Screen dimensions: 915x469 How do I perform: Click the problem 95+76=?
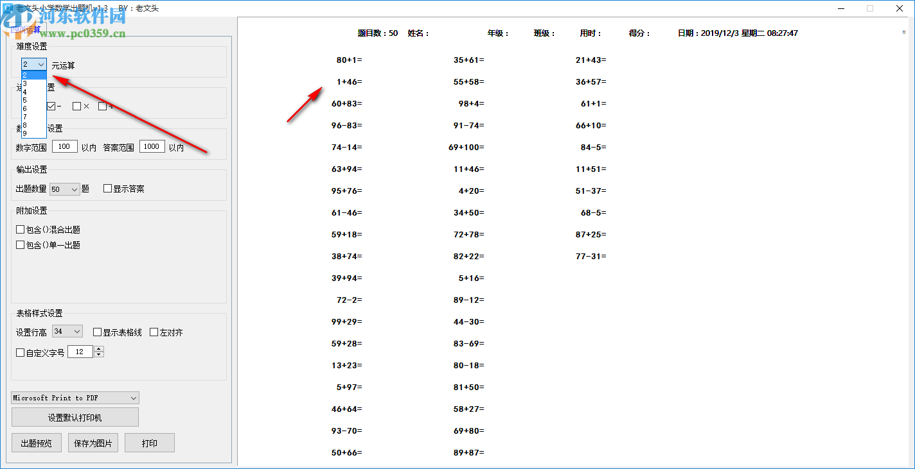point(347,191)
